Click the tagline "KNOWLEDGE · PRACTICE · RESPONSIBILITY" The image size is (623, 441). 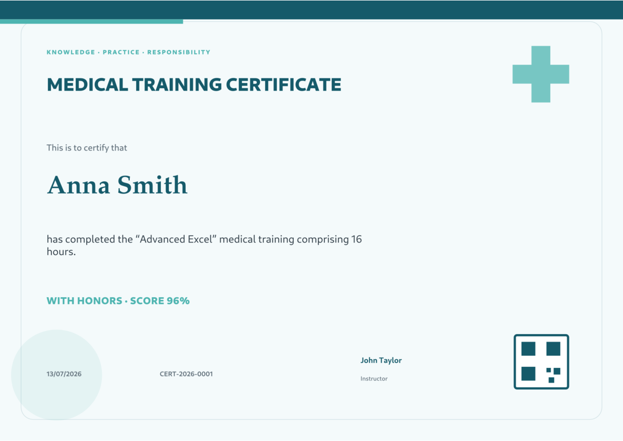pos(129,52)
